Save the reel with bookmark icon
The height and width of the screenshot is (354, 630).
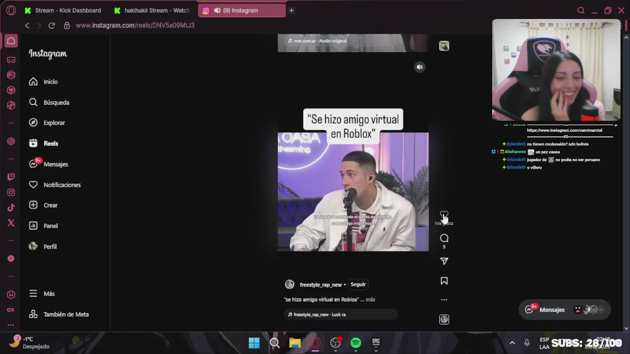444,281
